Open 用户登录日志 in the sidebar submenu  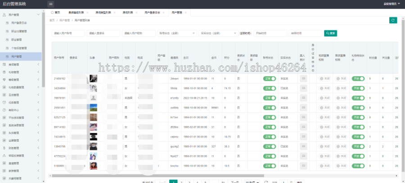click(19, 23)
